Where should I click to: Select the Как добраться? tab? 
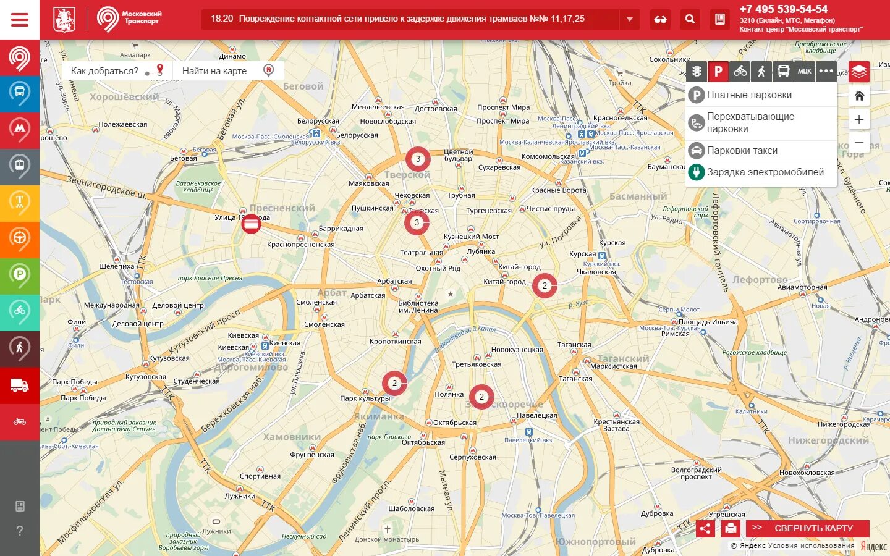click(117, 70)
